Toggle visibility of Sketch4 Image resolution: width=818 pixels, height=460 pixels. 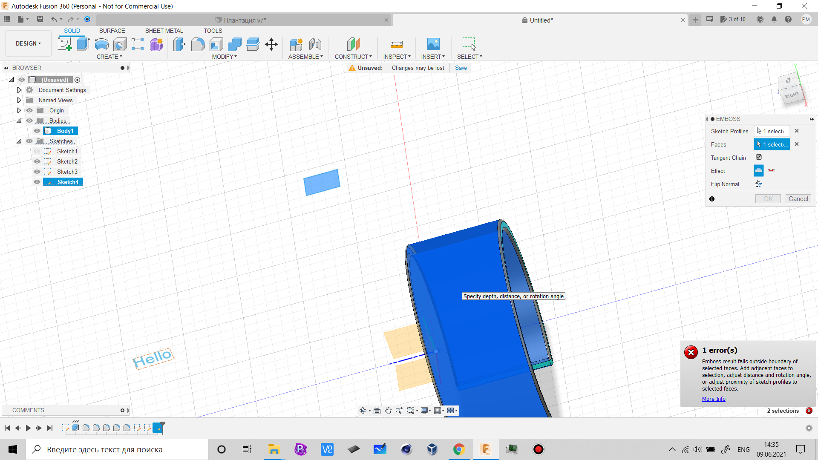click(37, 182)
